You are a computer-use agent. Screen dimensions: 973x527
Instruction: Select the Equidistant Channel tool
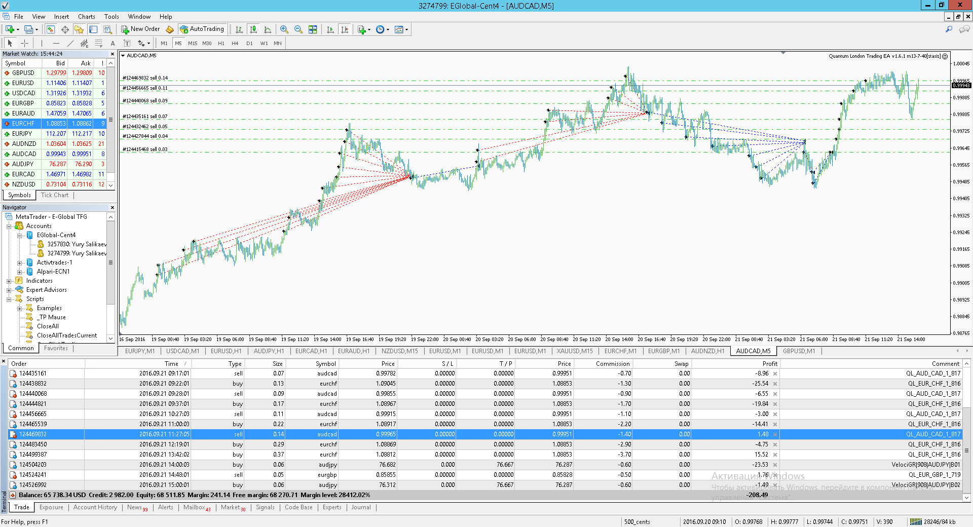(x=84, y=43)
